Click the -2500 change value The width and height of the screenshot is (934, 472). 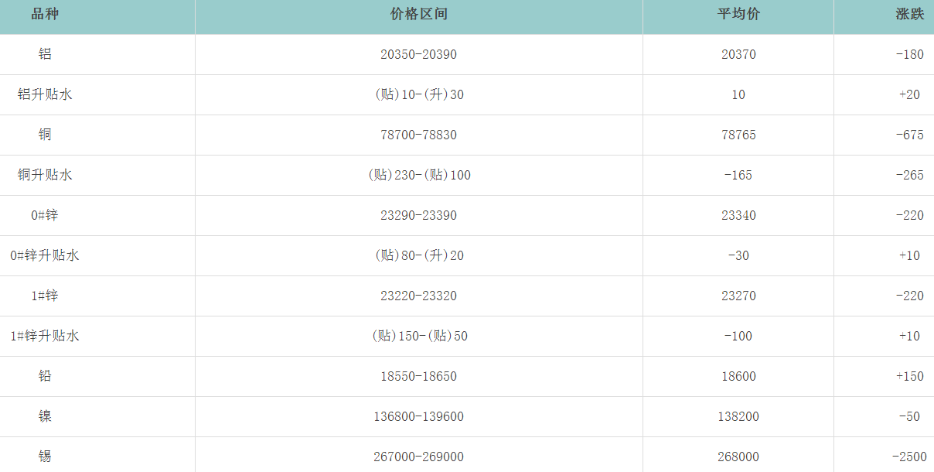(x=907, y=457)
